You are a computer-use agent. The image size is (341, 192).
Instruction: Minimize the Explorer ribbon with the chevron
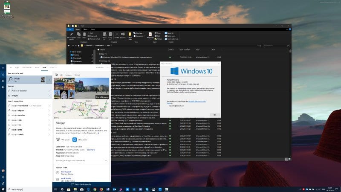pos(287,29)
